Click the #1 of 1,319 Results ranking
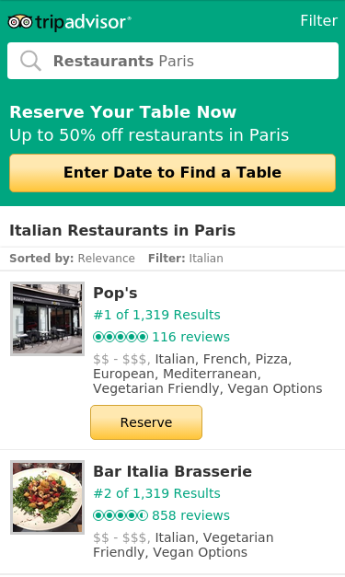Screen dimensions: 345x577 click(156, 315)
